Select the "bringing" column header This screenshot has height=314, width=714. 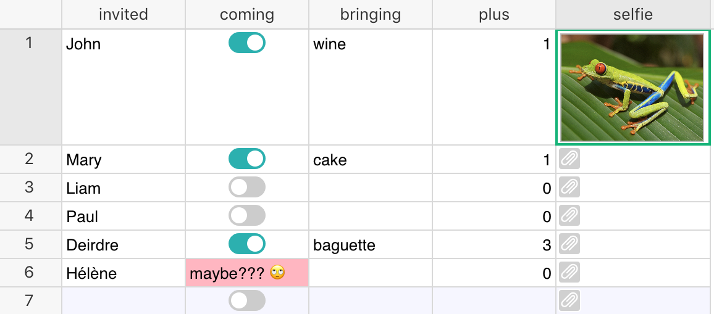click(371, 14)
